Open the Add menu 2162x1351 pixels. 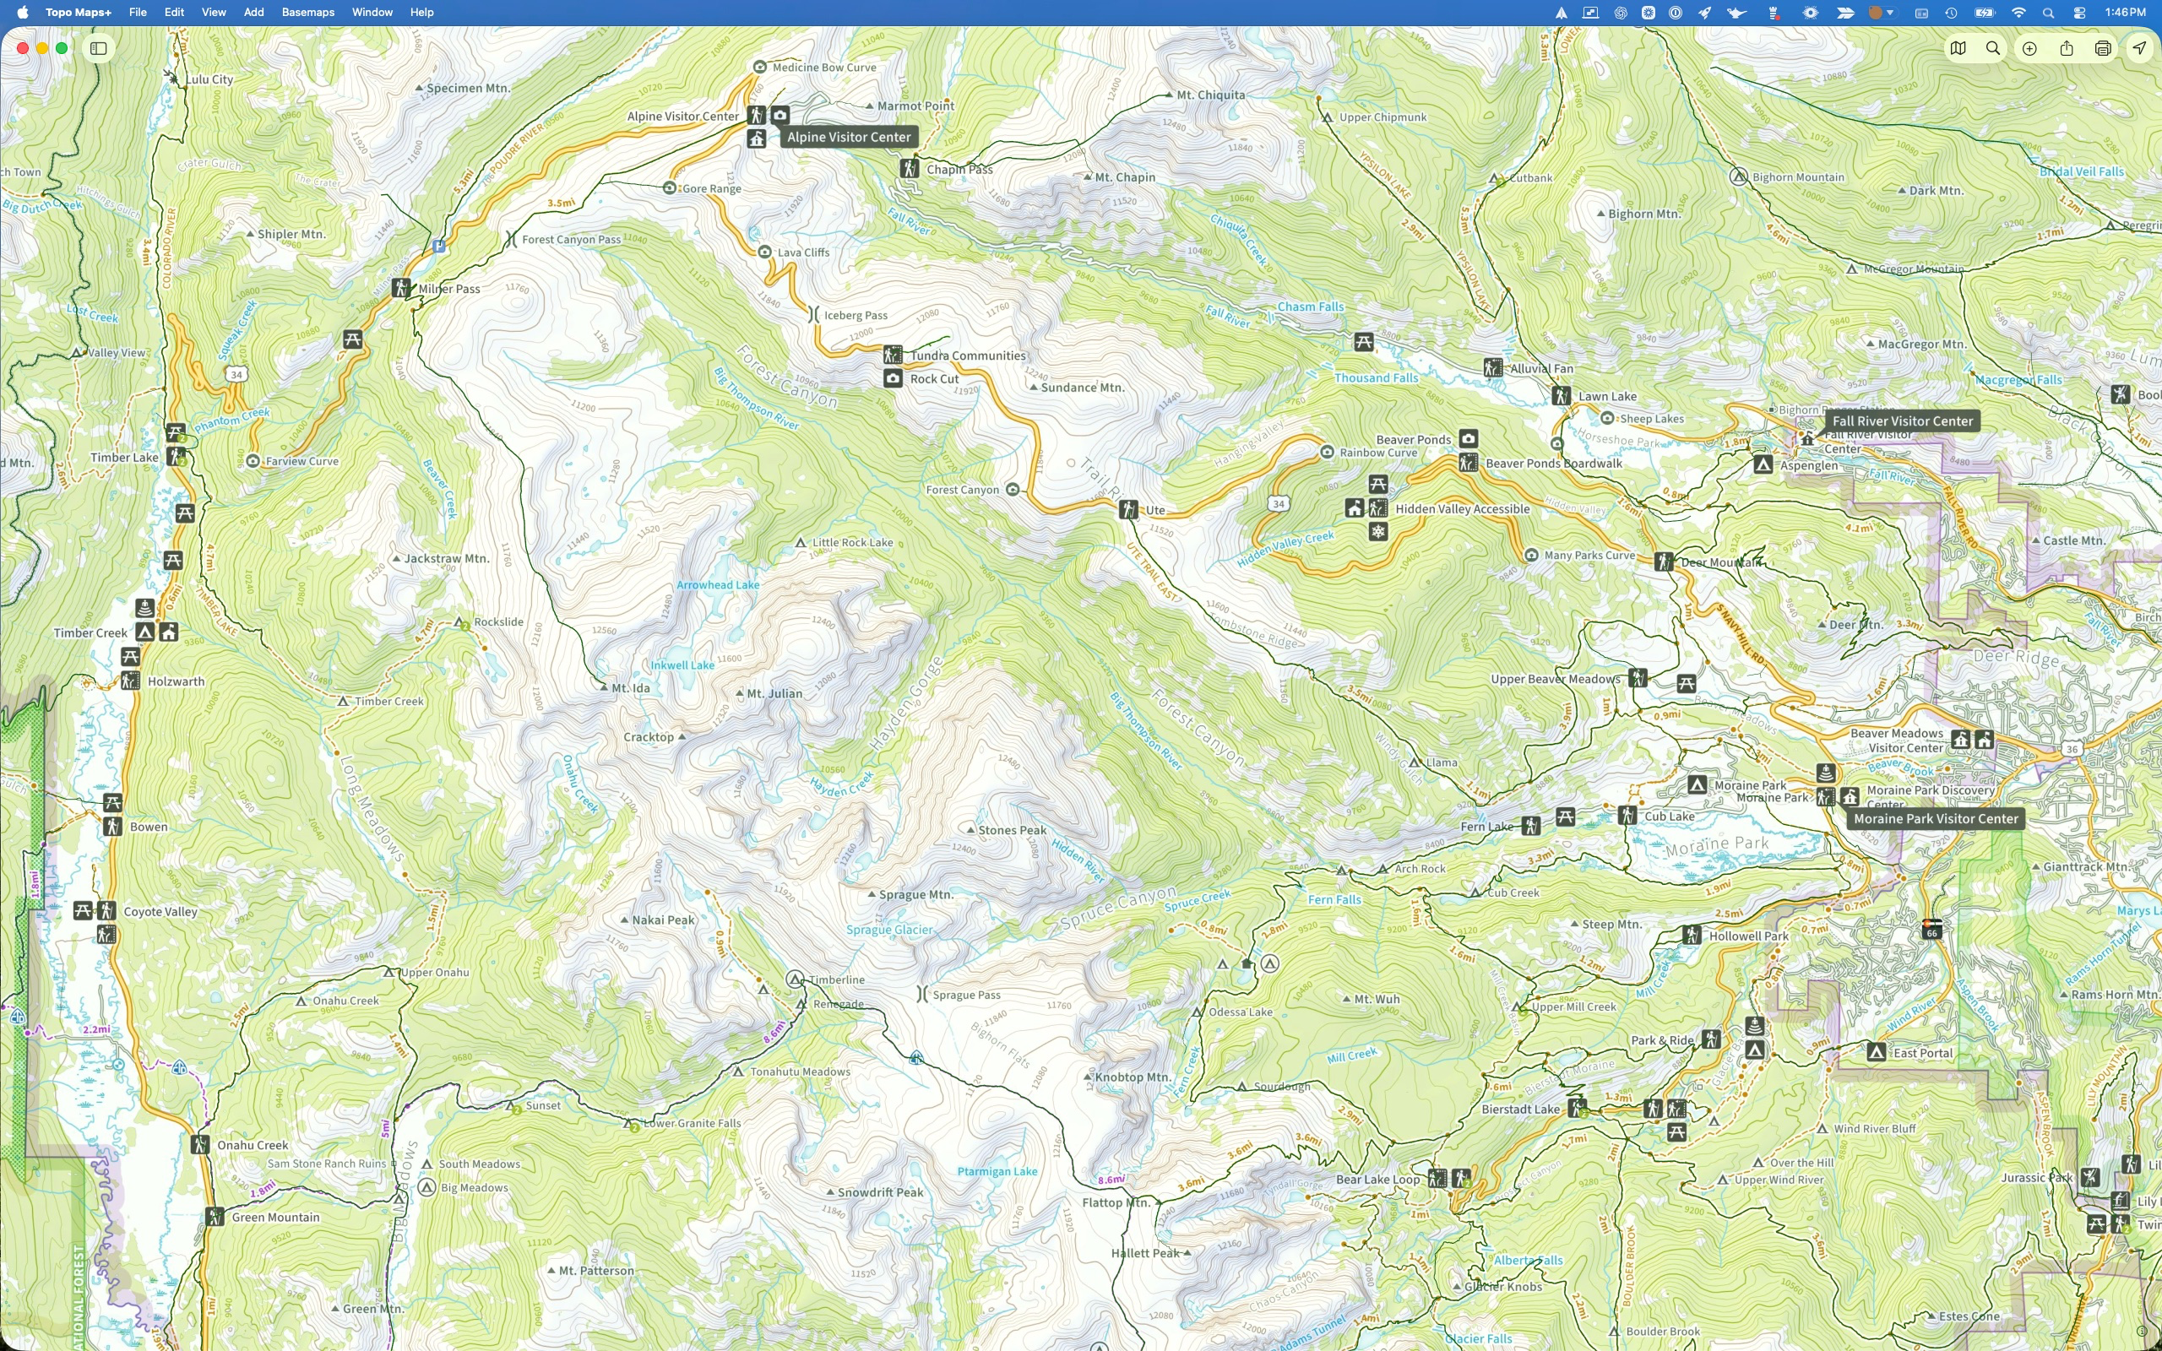tap(253, 13)
